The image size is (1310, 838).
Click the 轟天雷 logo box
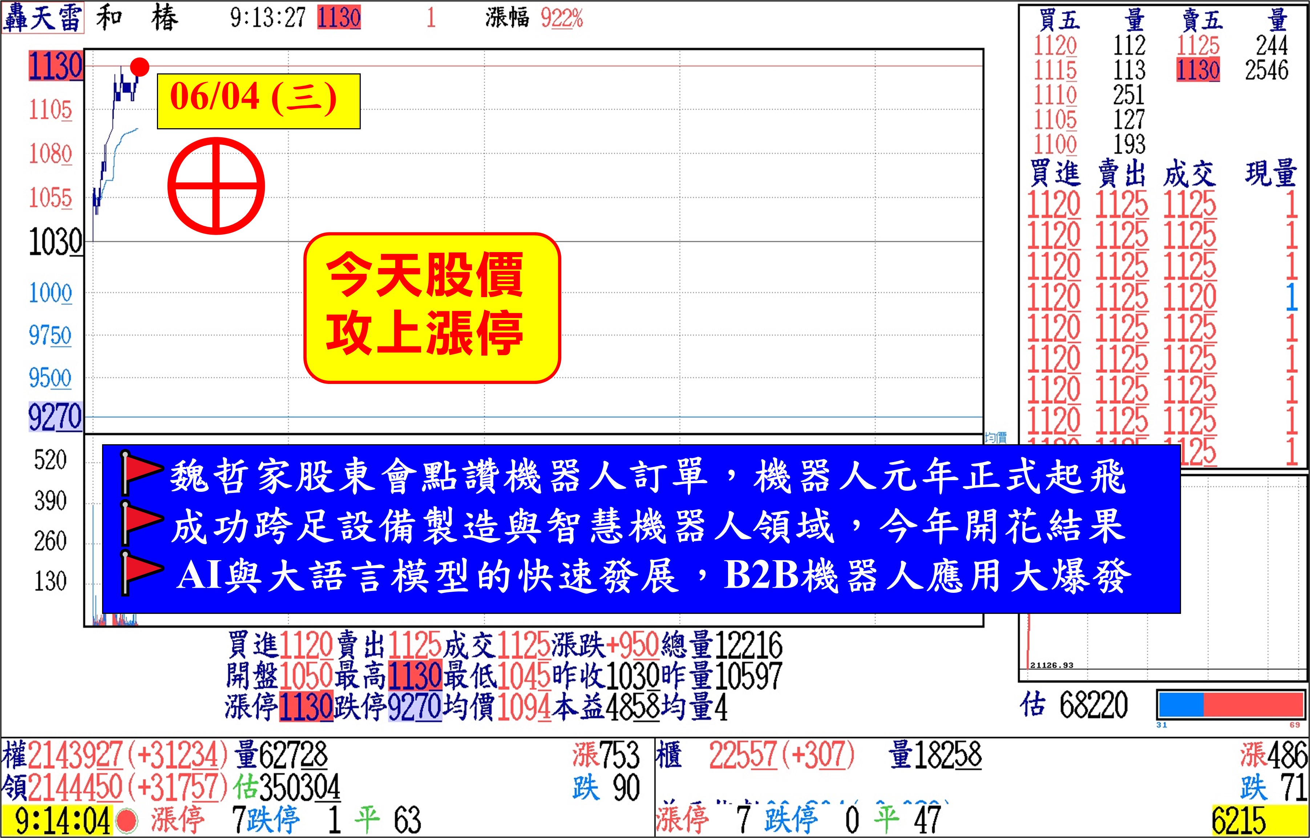[x=43, y=17]
